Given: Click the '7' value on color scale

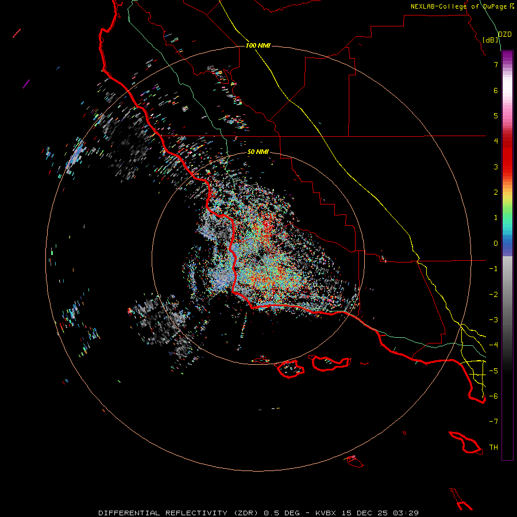Looking at the screenshot, I should click(496, 64).
